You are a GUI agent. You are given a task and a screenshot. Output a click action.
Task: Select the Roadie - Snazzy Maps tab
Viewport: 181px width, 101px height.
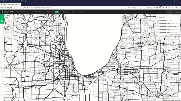[10, 4]
